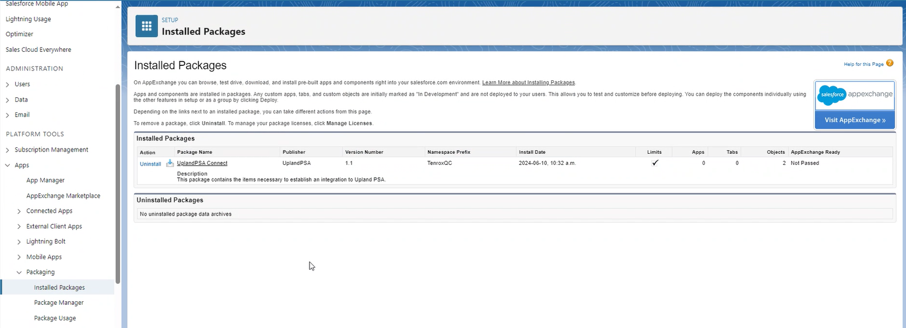Click No uninstalled package data archives text
Image resolution: width=906 pixels, height=328 pixels.
pos(185,214)
